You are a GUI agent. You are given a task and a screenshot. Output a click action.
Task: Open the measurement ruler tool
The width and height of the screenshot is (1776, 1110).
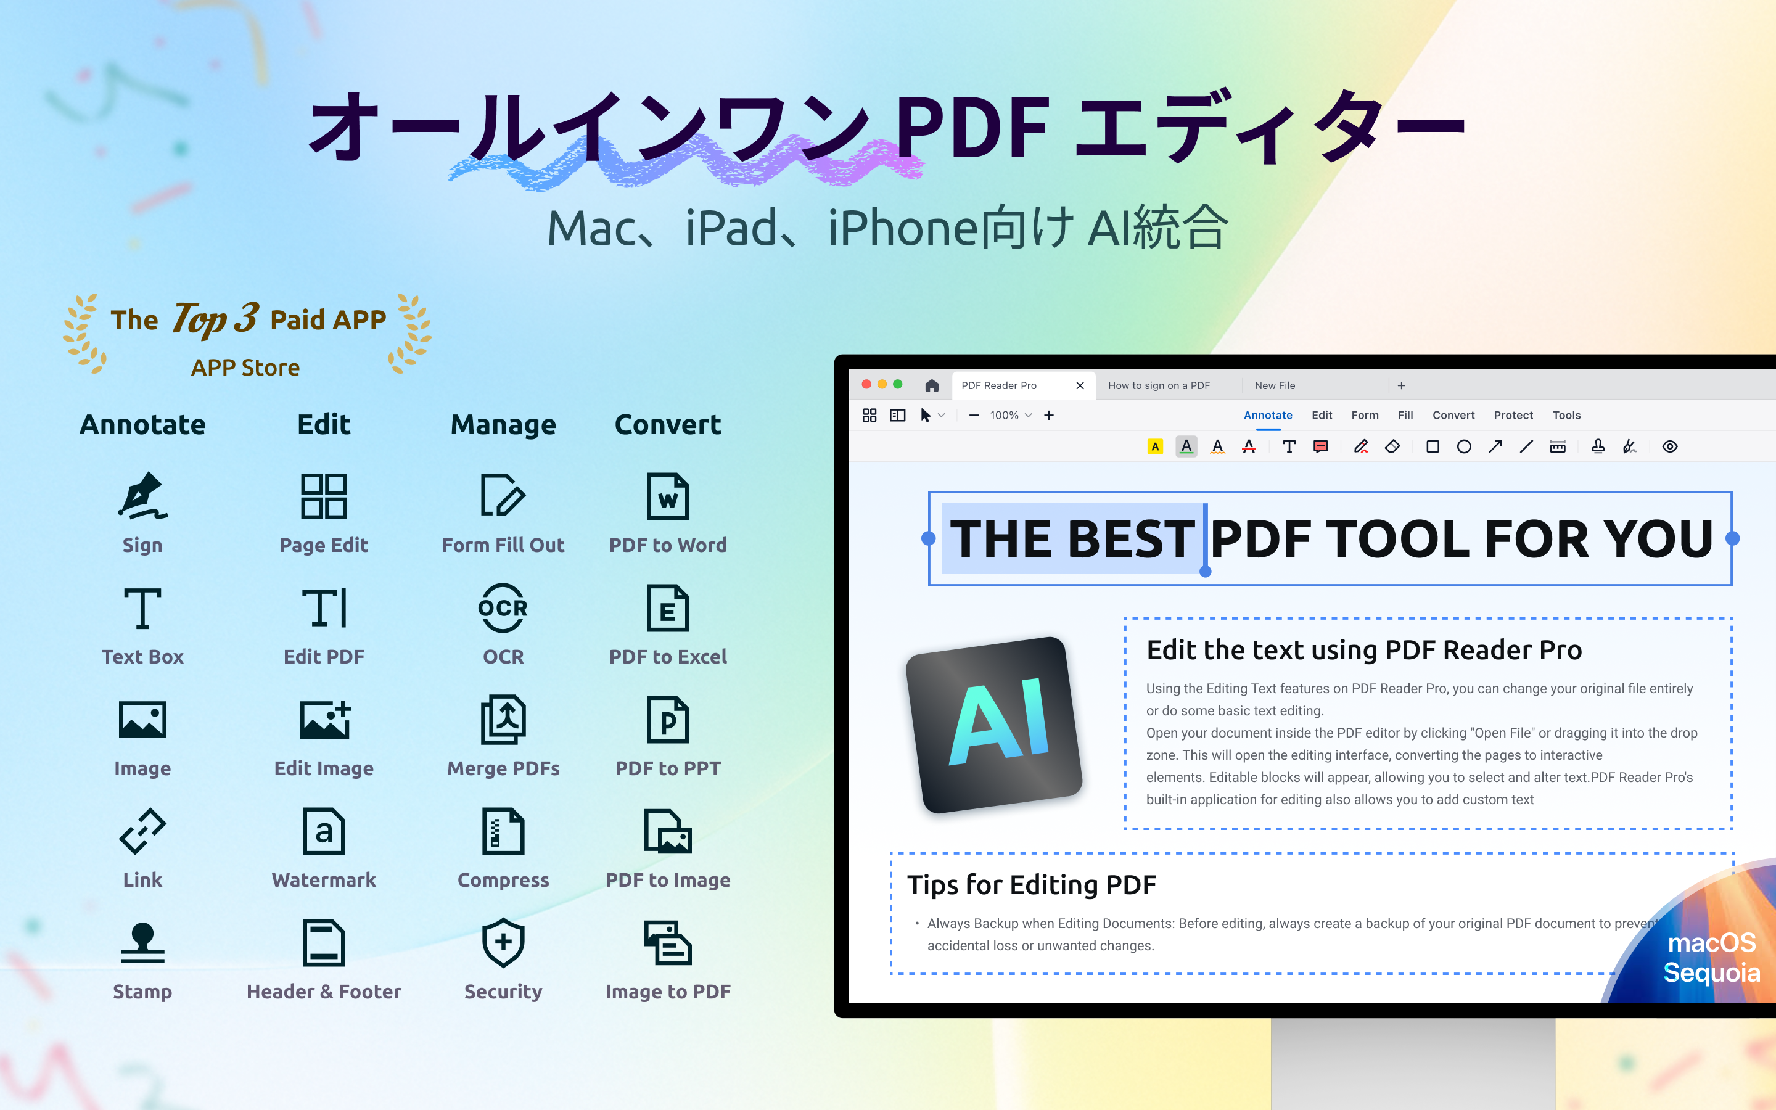click(1557, 446)
